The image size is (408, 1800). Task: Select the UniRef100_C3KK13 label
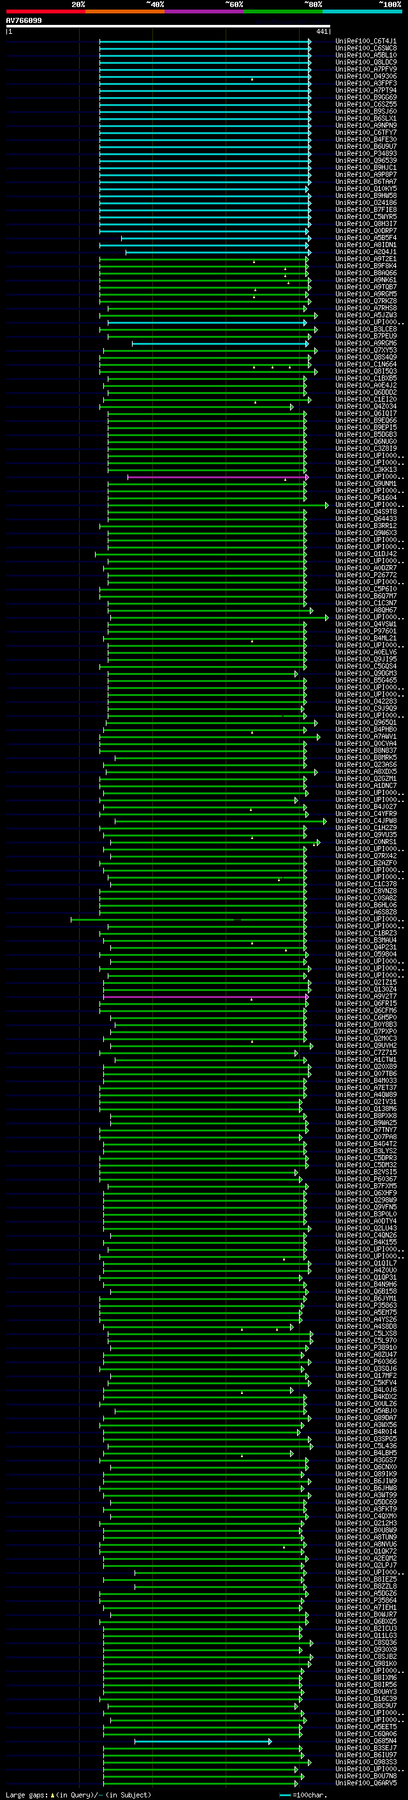pos(366,469)
